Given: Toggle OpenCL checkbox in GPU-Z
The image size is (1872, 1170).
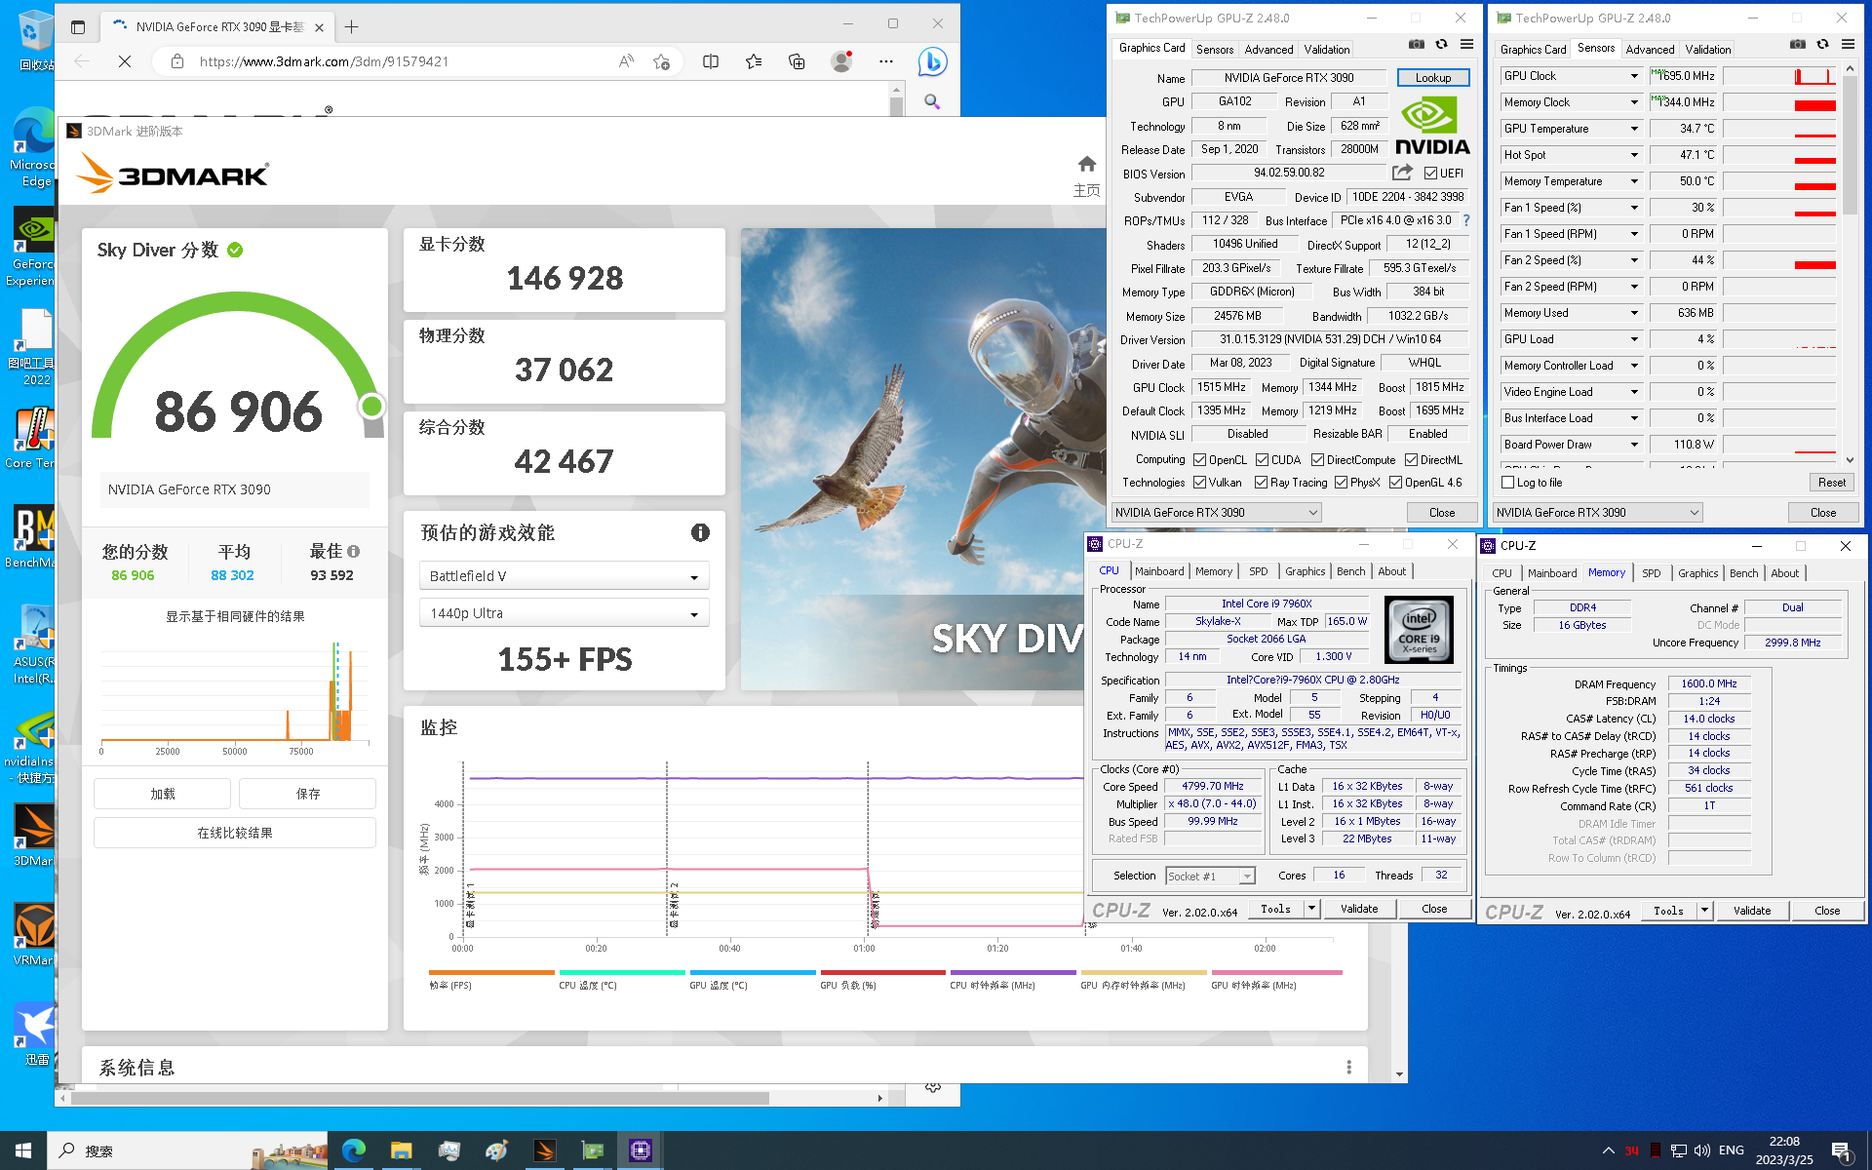Looking at the screenshot, I should pyautogui.click(x=1200, y=460).
